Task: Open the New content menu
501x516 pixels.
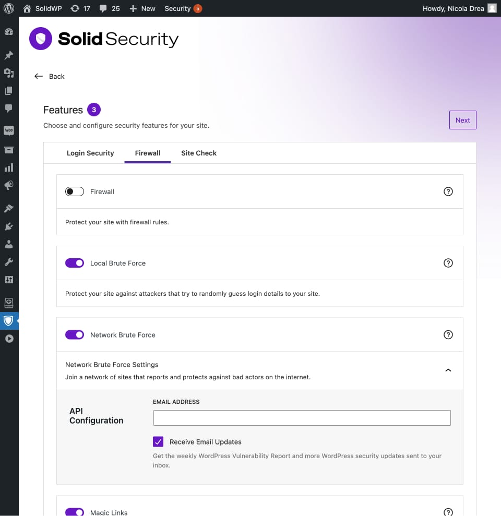Action: pyautogui.click(x=142, y=8)
